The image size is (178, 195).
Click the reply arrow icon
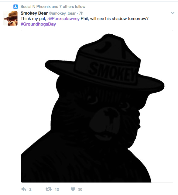(x=24, y=189)
